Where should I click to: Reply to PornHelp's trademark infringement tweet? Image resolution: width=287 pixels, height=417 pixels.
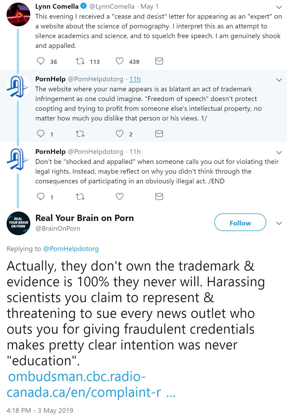click(41, 134)
